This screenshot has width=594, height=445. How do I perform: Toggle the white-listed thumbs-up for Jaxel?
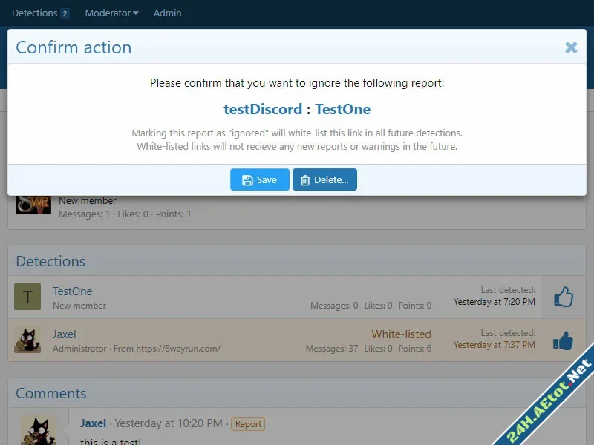tap(564, 340)
